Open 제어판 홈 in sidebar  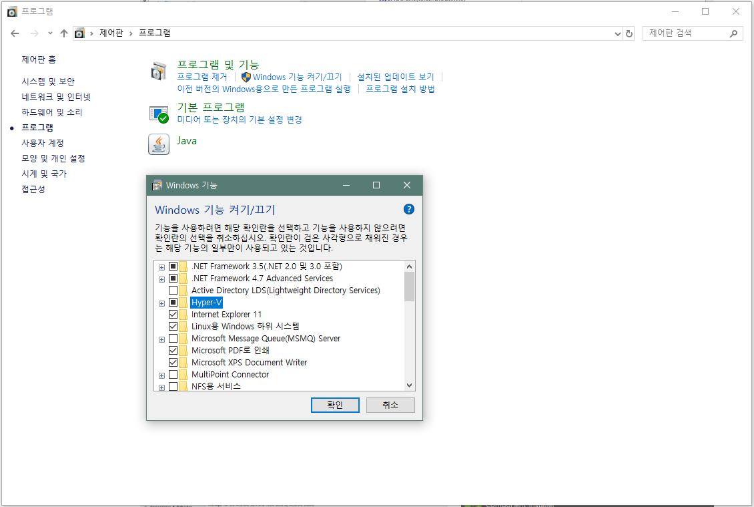tap(39, 59)
